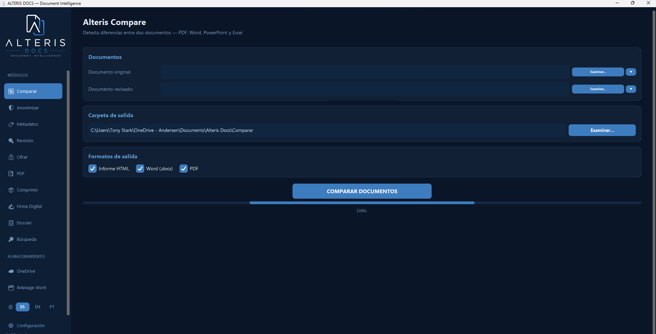This screenshot has height=334, width=656.
Task: Minimize the Alteris Docs window
Action: (617, 3)
